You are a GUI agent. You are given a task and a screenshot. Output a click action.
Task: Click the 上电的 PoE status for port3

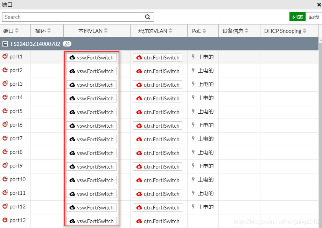point(205,84)
